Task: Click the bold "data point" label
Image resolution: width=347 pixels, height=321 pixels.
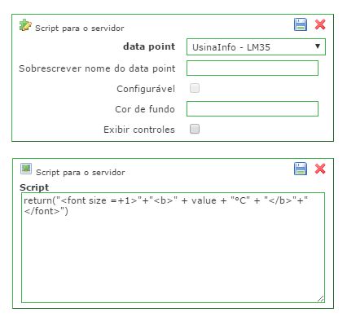Action: pos(149,46)
